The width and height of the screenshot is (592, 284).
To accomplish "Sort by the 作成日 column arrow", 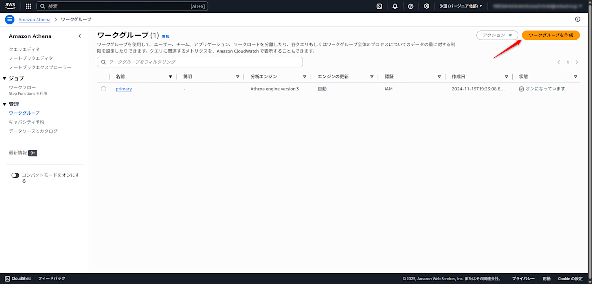I will point(506,77).
